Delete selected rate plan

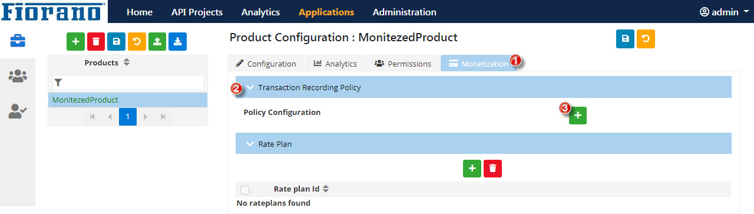pos(492,169)
